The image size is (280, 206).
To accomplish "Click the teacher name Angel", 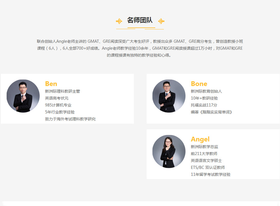I will tap(200, 139).
